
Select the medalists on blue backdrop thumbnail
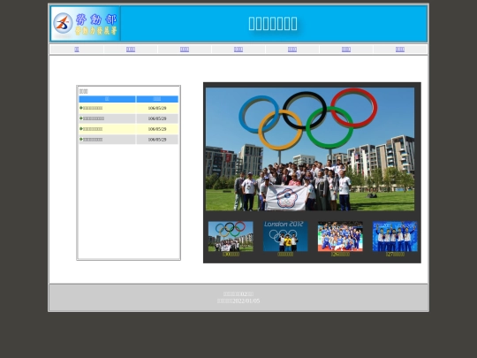(x=395, y=236)
